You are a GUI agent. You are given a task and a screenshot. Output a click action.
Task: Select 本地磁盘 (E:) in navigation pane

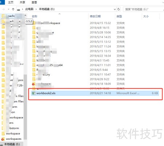[x=12, y=144]
